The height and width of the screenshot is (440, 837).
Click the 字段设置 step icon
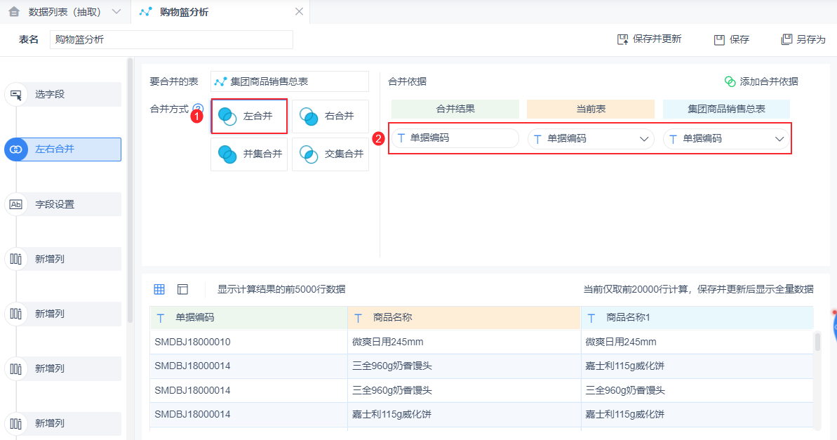click(x=15, y=204)
